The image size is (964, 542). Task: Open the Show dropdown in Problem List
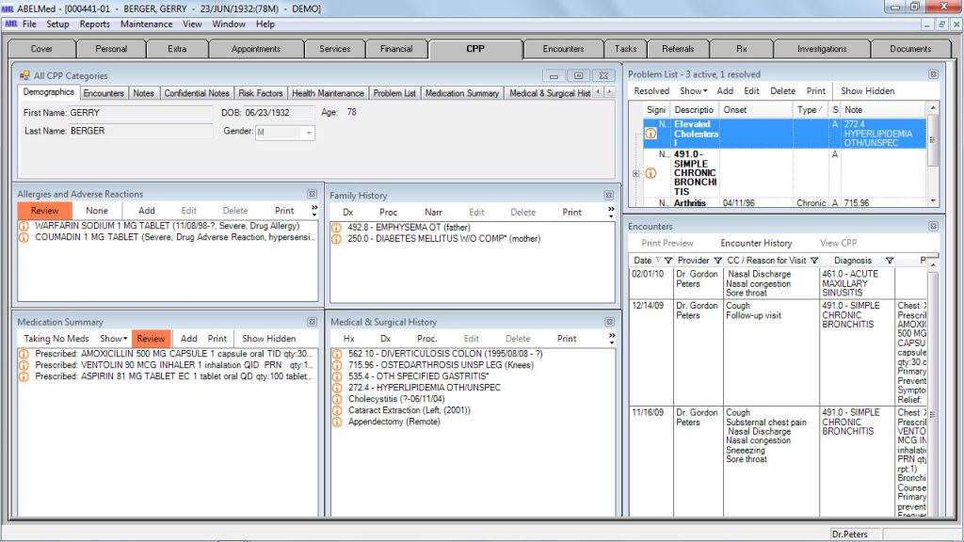point(692,90)
